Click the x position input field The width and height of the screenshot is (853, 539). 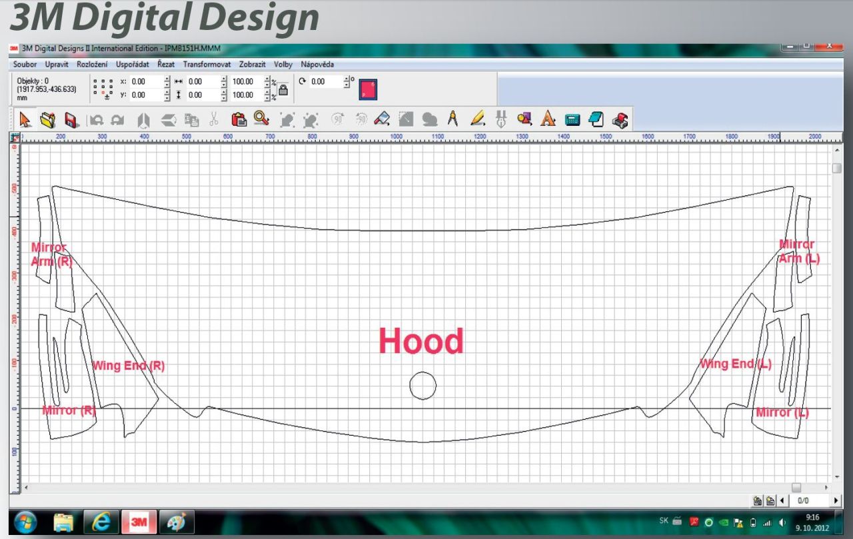click(x=146, y=81)
